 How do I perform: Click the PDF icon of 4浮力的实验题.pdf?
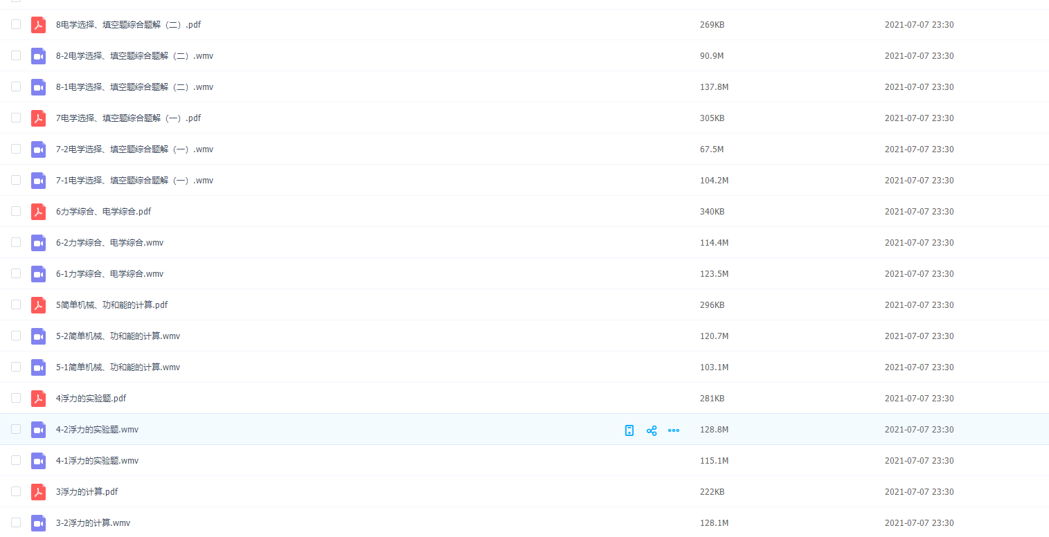click(38, 399)
